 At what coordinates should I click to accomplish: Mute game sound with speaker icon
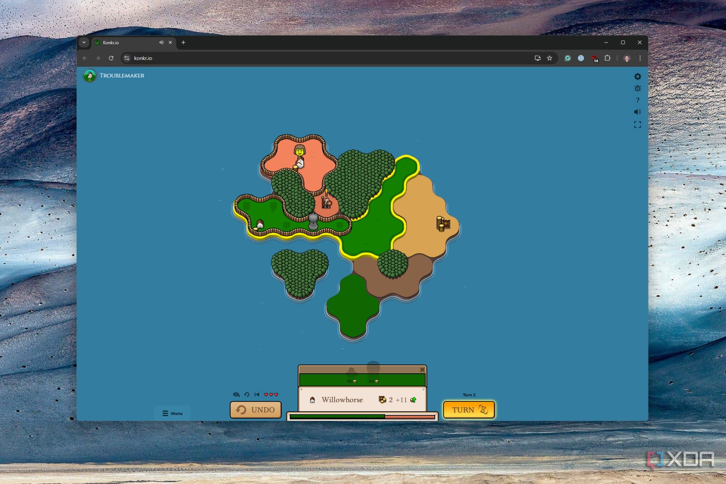637,112
